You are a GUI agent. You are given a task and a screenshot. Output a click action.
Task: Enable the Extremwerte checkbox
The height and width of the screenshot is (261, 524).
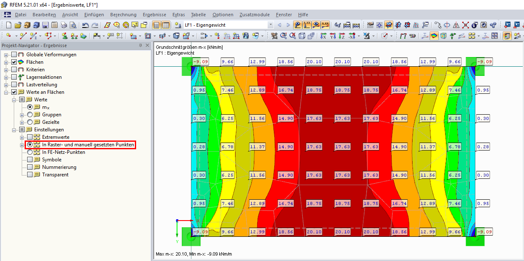click(x=30, y=137)
